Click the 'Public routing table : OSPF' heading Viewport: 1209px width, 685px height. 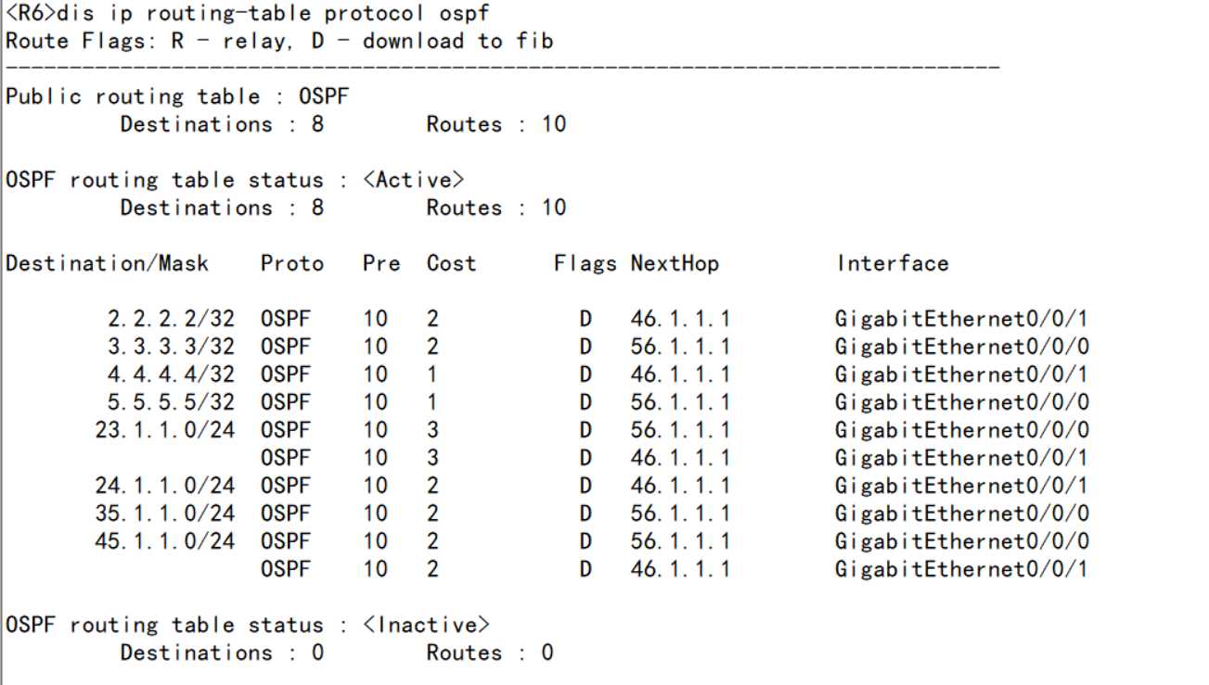(177, 97)
